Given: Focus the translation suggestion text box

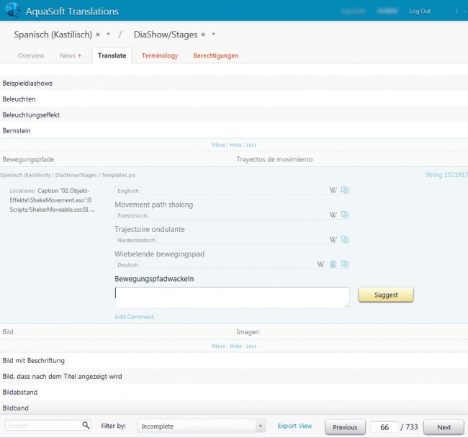Looking at the screenshot, I should pyautogui.click(x=232, y=298).
